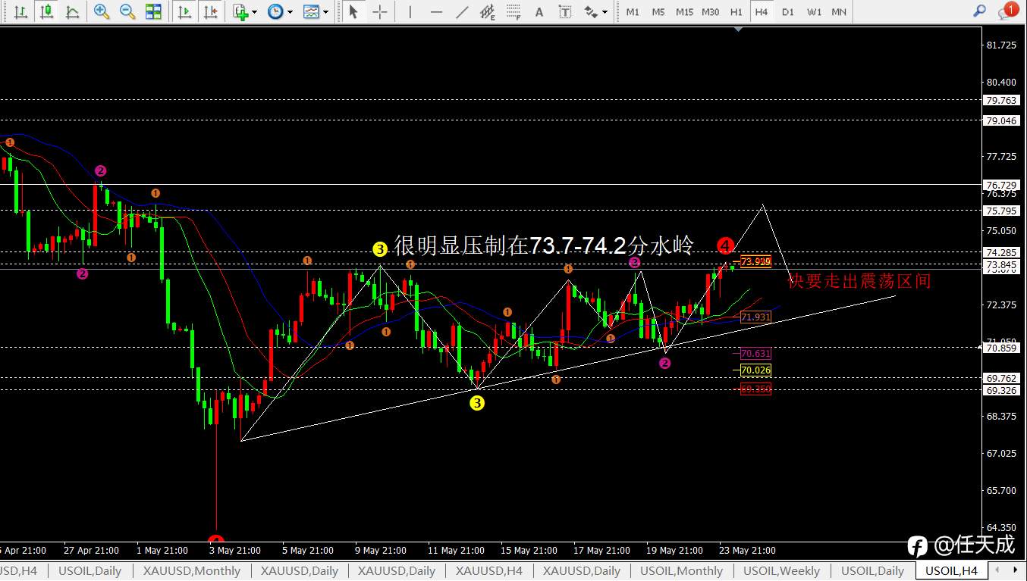
Task: Open the chart Templates icon
Action: click(311, 11)
